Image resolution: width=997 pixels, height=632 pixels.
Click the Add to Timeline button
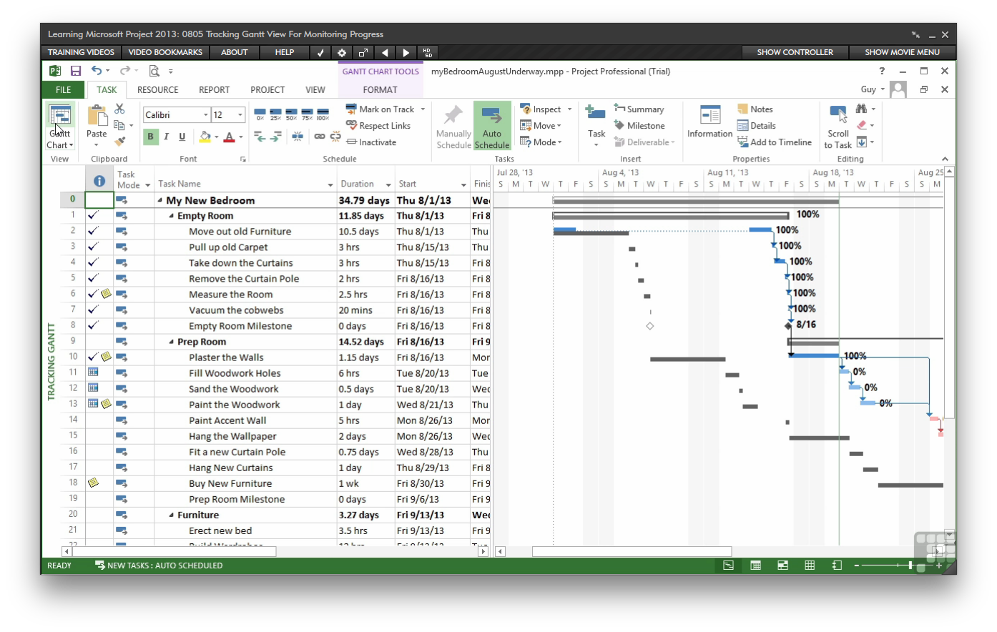click(x=774, y=142)
